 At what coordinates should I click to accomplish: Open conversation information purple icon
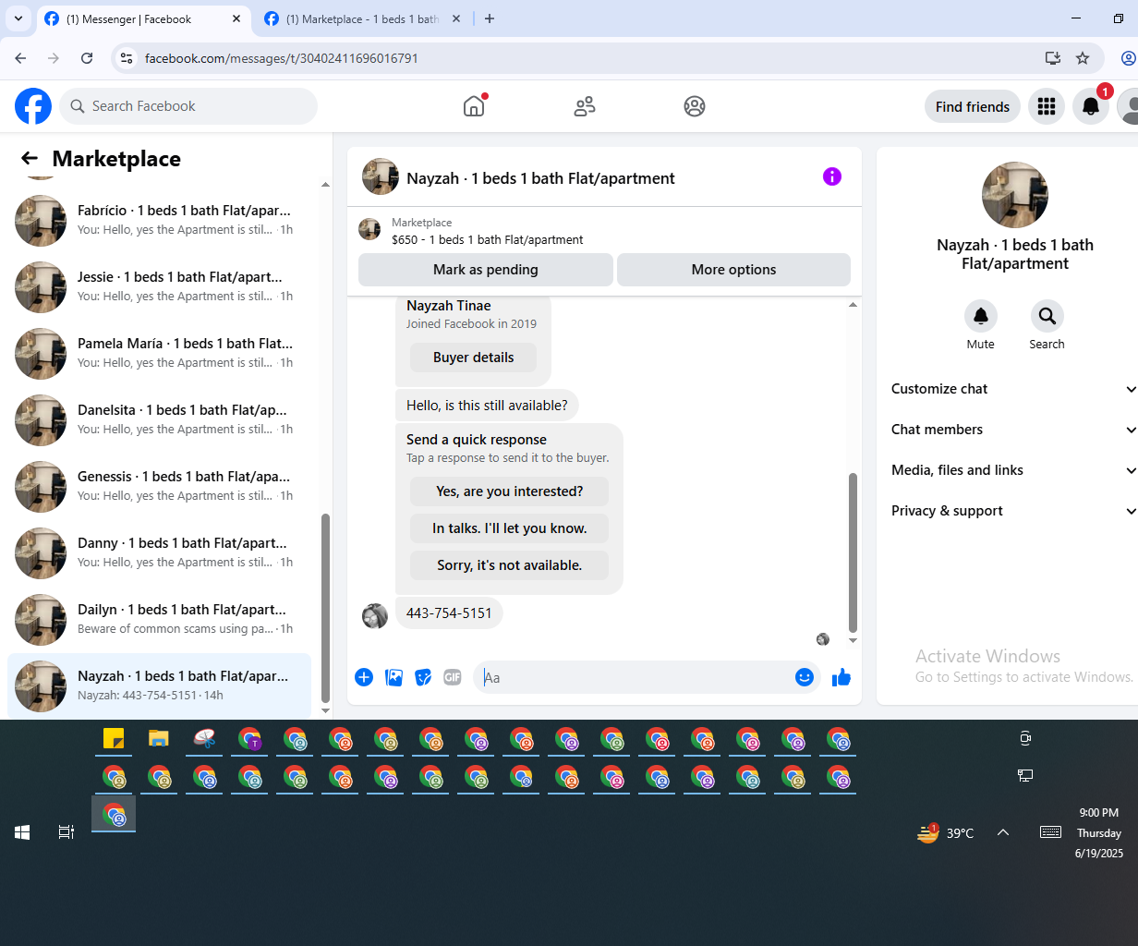832,176
